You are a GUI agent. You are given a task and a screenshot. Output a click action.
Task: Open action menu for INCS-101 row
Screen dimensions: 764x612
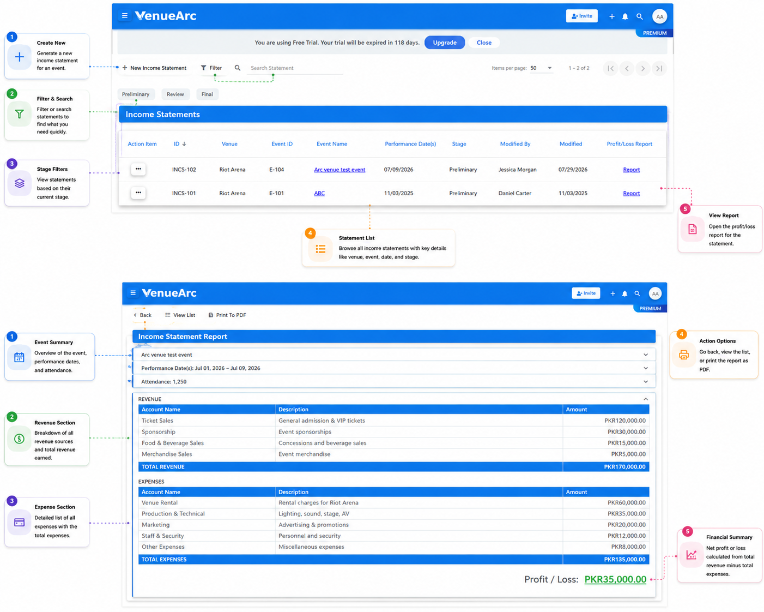[138, 193]
